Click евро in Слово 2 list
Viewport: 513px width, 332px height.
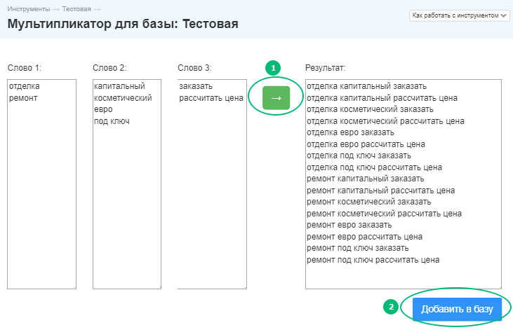[x=103, y=109]
